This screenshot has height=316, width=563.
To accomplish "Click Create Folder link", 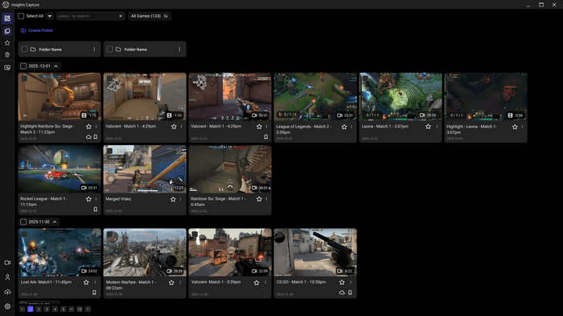I will click(x=37, y=30).
